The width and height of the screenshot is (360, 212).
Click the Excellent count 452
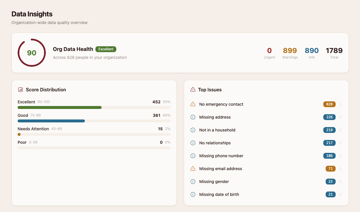coord(157,102)
